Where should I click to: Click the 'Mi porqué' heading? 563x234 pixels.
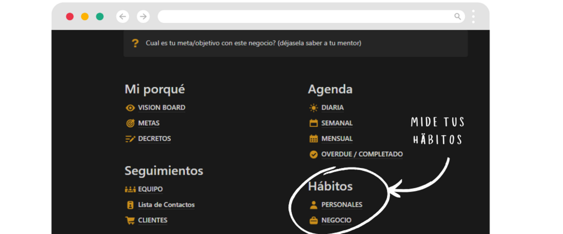point(155,89)
